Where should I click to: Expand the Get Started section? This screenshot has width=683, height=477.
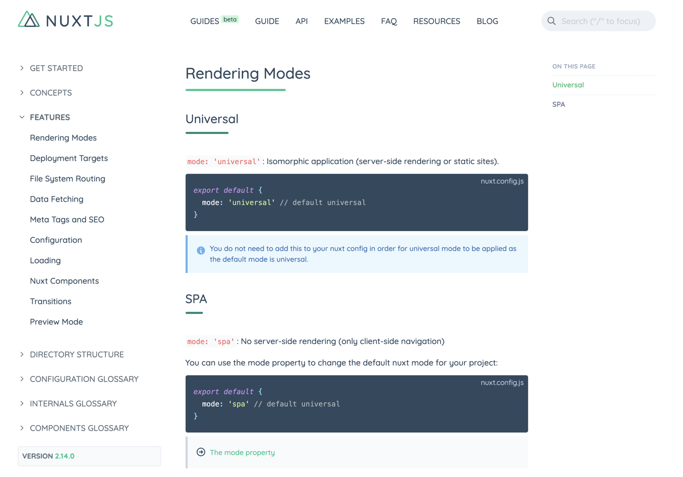22,68
